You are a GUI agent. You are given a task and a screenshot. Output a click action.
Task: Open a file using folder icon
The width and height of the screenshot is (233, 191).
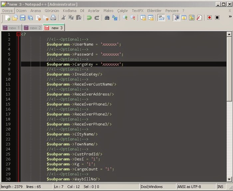pos(15,18)
